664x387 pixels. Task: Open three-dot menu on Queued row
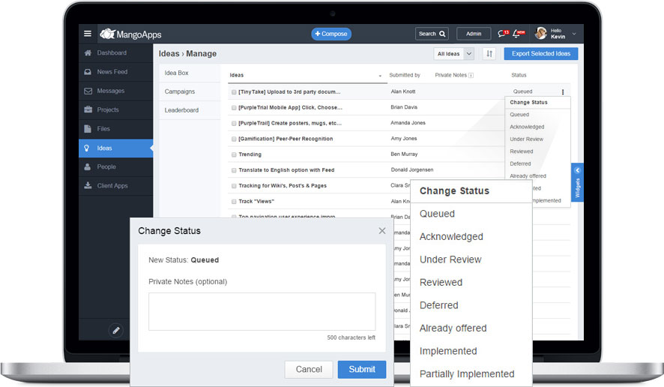tap(563, 92)
